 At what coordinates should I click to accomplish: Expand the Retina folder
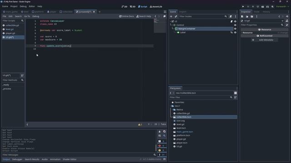(x=172, y=110)
